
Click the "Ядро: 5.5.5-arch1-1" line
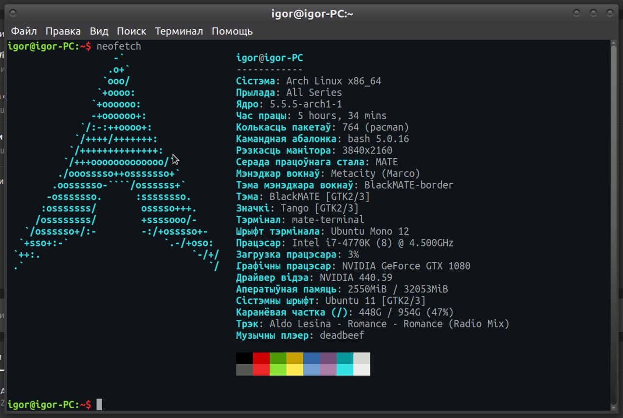coord(289,104)
